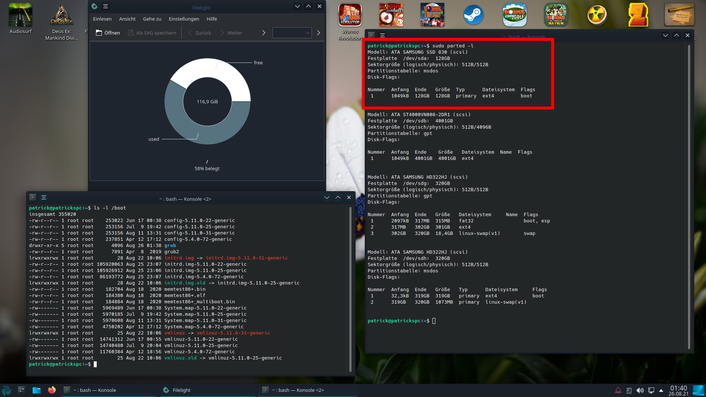Click the Öffnen toolbar button
706x397 pixels.
pos(108,33)
